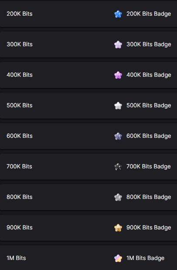This screenshot has width=177, height=270.
Task: Select the 900K Bits tier label
Action: coord(20,227)
